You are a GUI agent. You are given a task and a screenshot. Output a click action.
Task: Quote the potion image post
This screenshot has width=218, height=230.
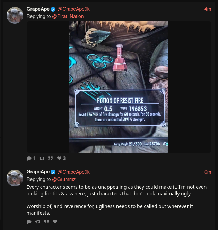click(x=50, y=158)
